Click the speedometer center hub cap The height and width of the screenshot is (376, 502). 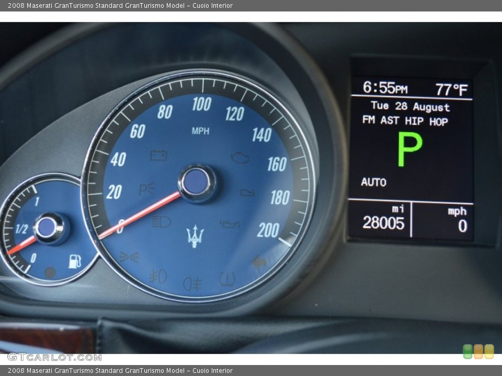tap(197, 182)
